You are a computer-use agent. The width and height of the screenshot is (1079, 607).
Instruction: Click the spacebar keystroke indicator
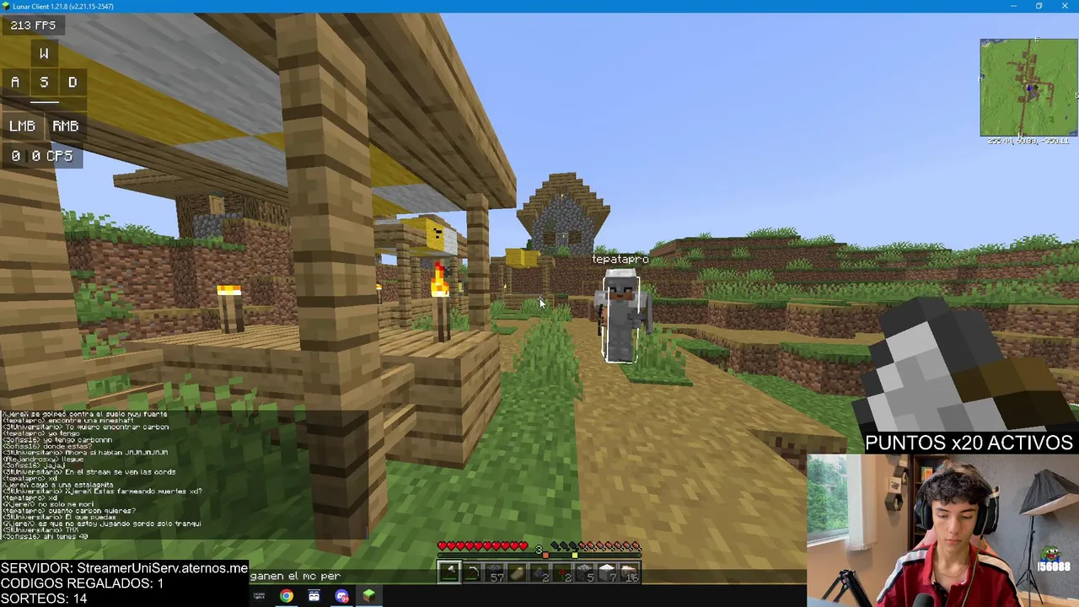tap(44, 103)
